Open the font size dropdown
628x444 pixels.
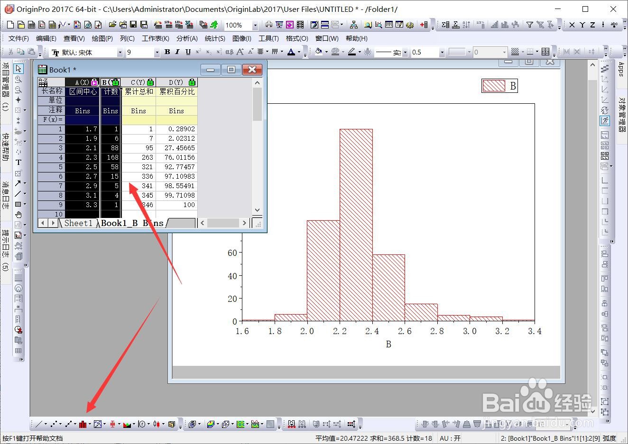tap(157, 52)
